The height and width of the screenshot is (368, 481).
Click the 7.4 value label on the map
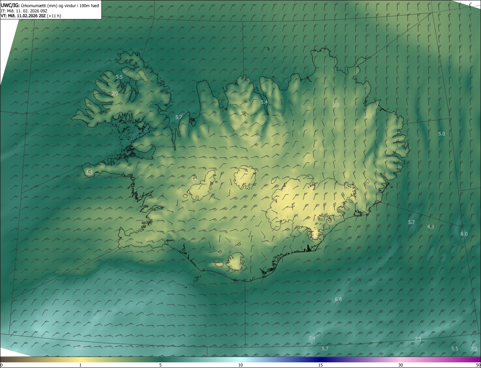312,338
